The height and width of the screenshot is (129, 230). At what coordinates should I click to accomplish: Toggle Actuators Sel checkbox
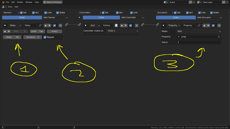point(175,13)
